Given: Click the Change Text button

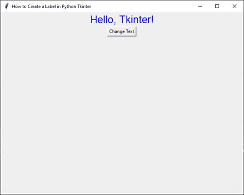Looking at the screenshot, I should [121, 31].
